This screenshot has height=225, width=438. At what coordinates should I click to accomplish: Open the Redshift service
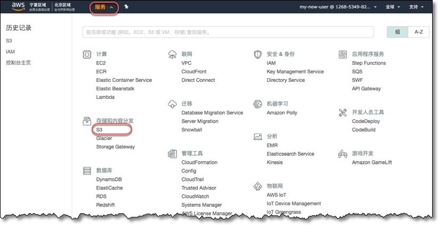coord(106,205)
